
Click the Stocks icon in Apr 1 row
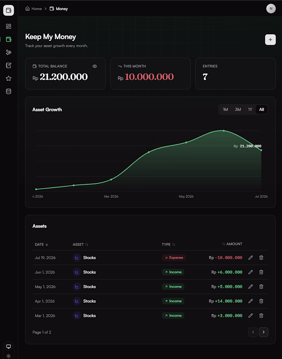(77, 301)
